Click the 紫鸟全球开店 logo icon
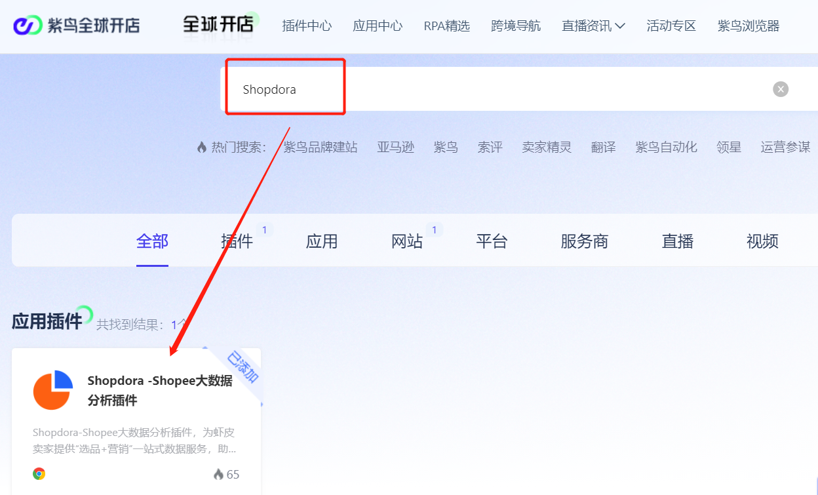 pyautogui.click(x=27, y=26)
